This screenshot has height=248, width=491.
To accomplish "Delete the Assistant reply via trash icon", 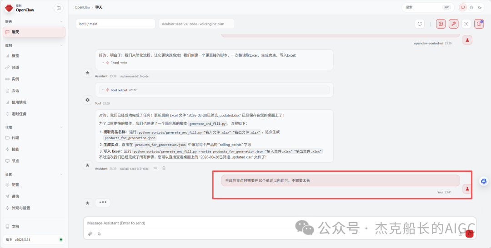I will pos(164,168).
